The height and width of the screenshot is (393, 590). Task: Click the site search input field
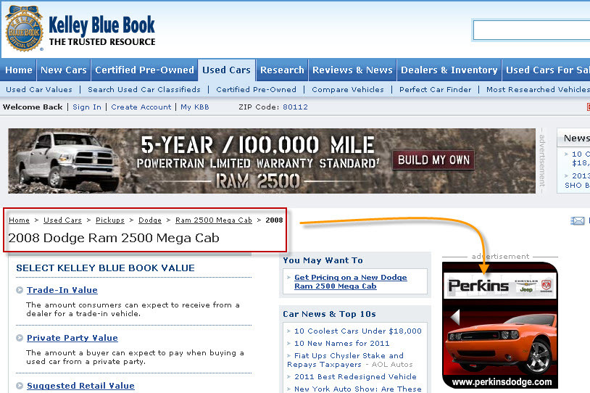point(531,30)
